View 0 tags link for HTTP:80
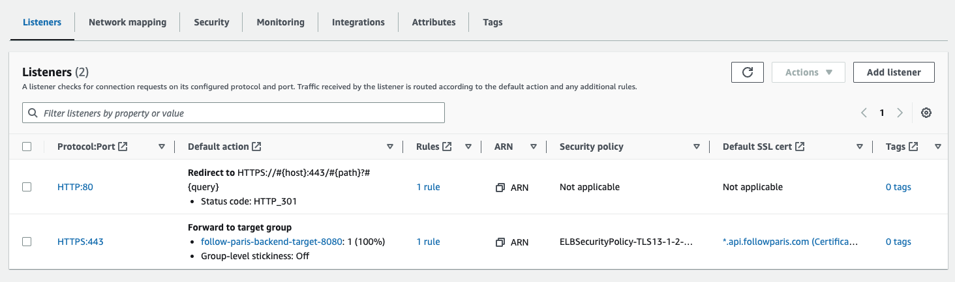Image resolution: width=955 pixels, height=282 pixels. pos(898,187)
